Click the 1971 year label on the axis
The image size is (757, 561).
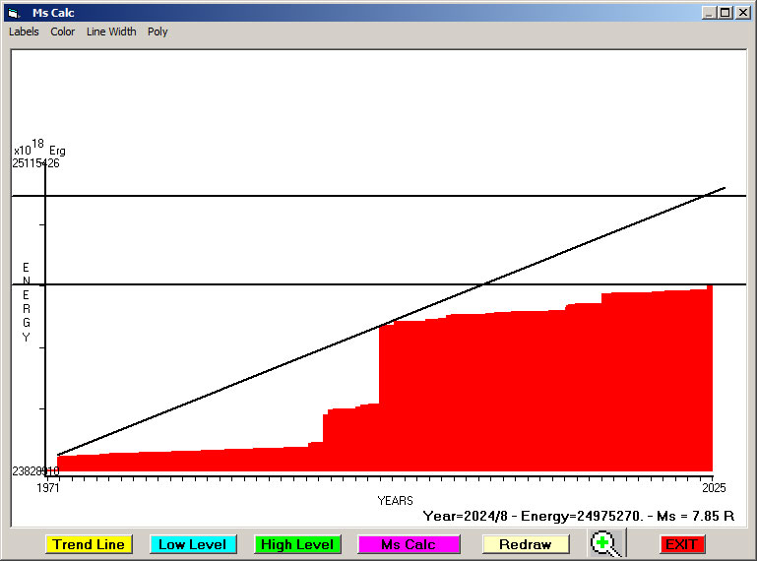[48, 487]
